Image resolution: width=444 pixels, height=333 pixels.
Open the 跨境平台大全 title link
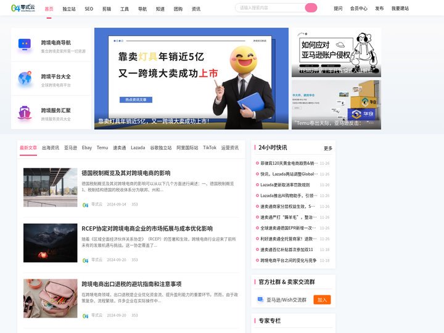click(55, 76)
